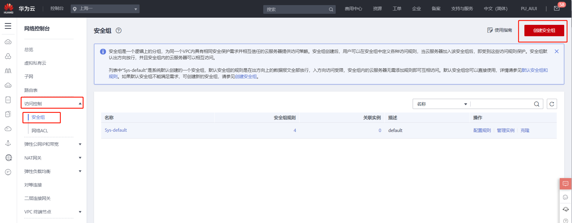Open 支持与服务 in top navigation

(x=462, y=9)
